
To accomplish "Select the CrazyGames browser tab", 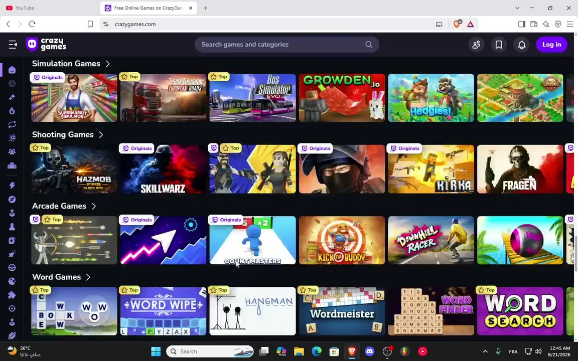I will tap(148, 8).
